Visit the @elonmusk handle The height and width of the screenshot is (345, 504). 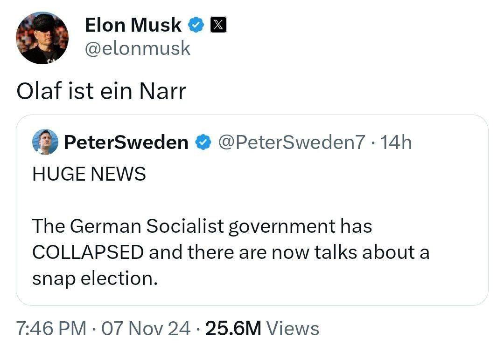[x=138, y=48]
